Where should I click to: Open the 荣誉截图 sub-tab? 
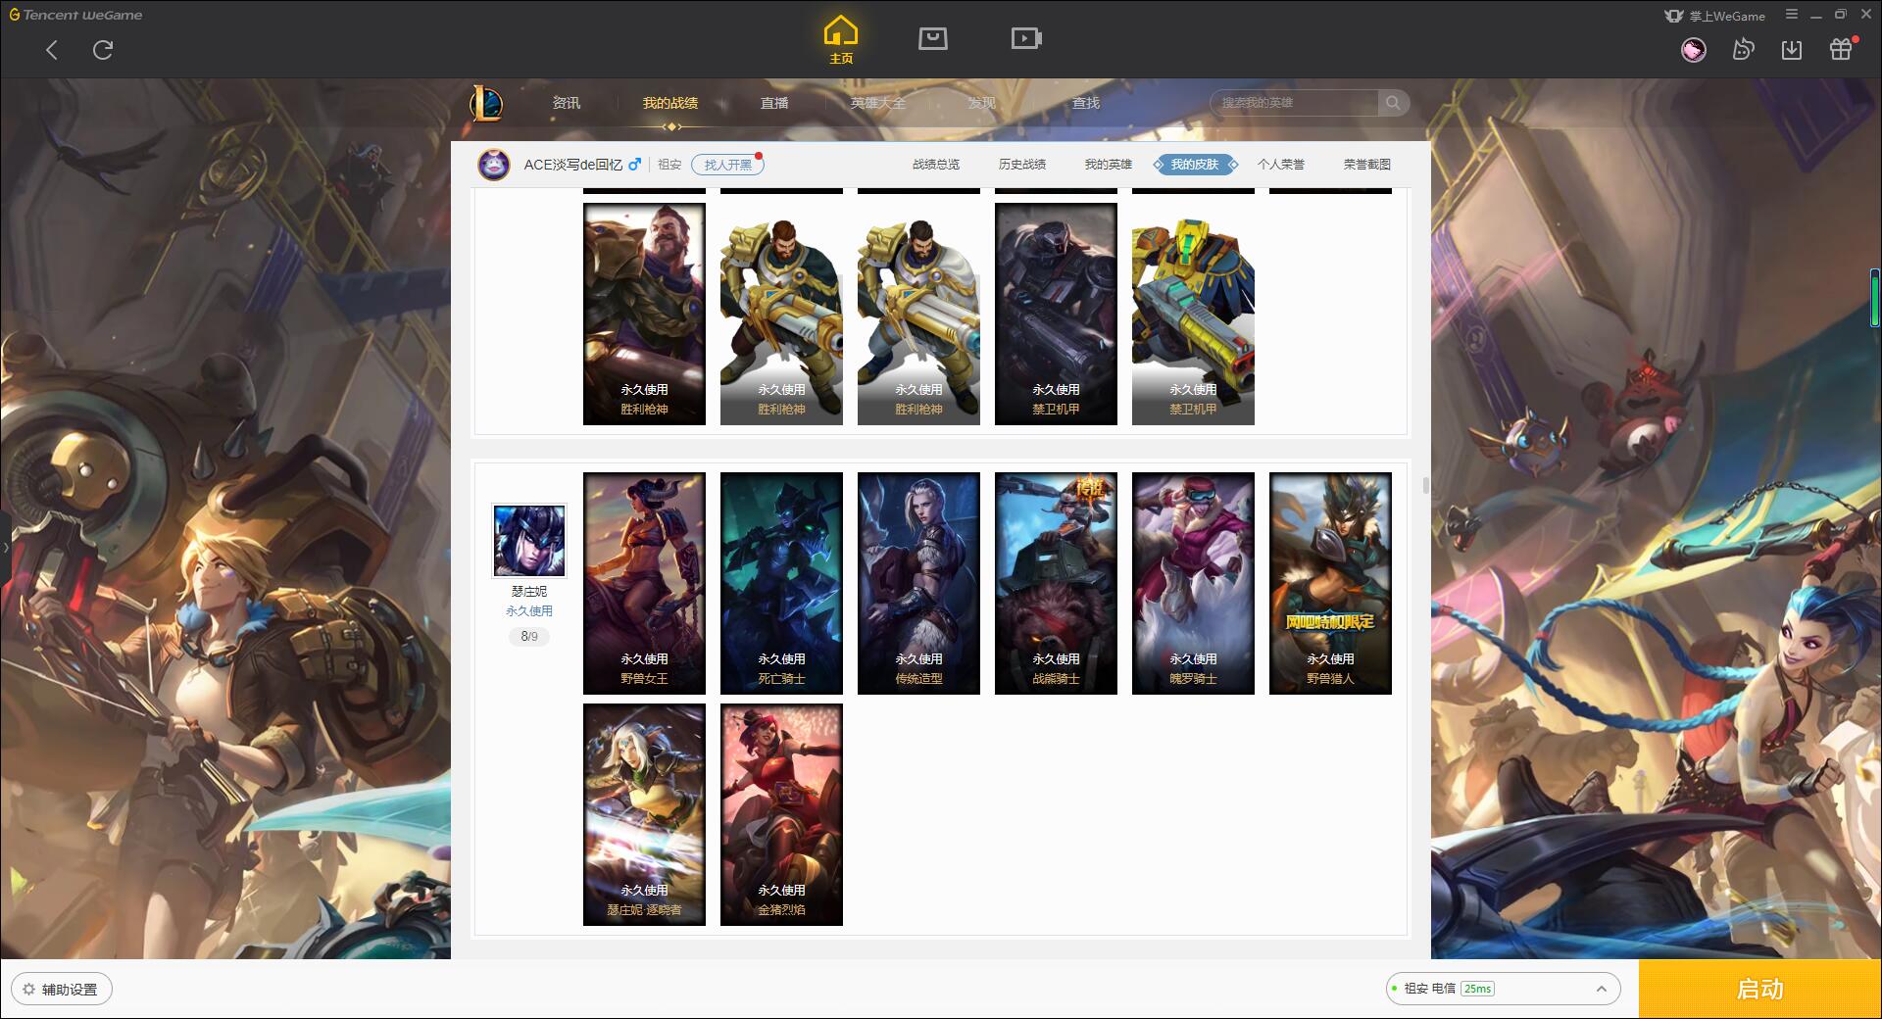click(1367, 165)
